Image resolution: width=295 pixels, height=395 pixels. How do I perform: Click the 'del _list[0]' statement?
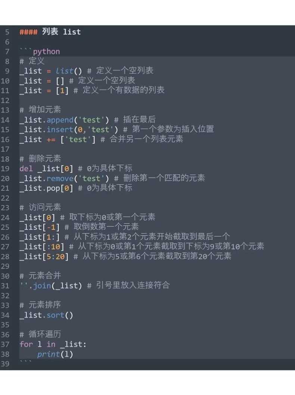[x=46, y=168]
